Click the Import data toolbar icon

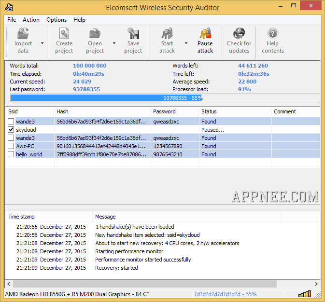[x=23, y=34]
